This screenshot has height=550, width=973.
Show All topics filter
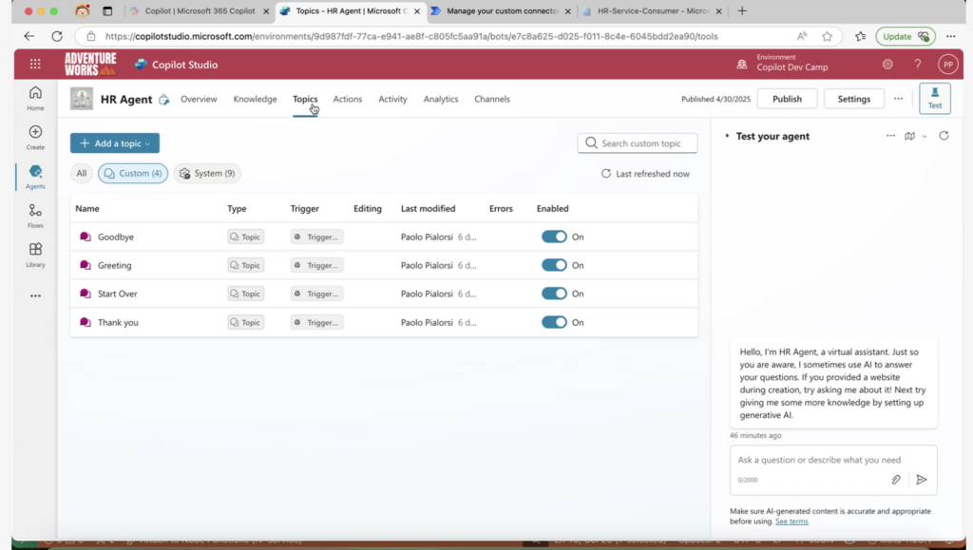pyautogui.click(x=82, y=173)
